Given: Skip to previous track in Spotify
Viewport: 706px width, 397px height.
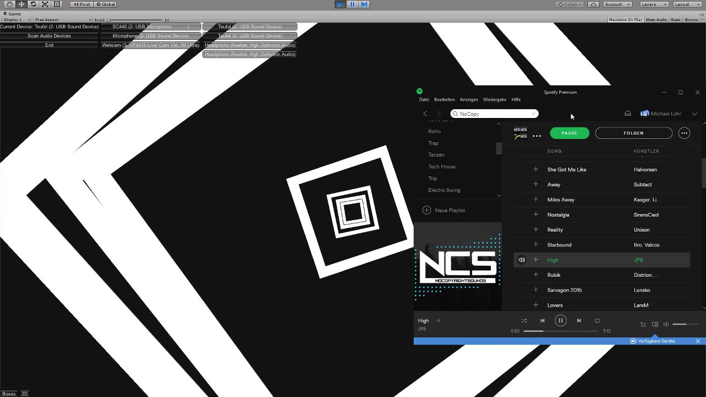Looking at the screenshot, I should click(542, 320).
